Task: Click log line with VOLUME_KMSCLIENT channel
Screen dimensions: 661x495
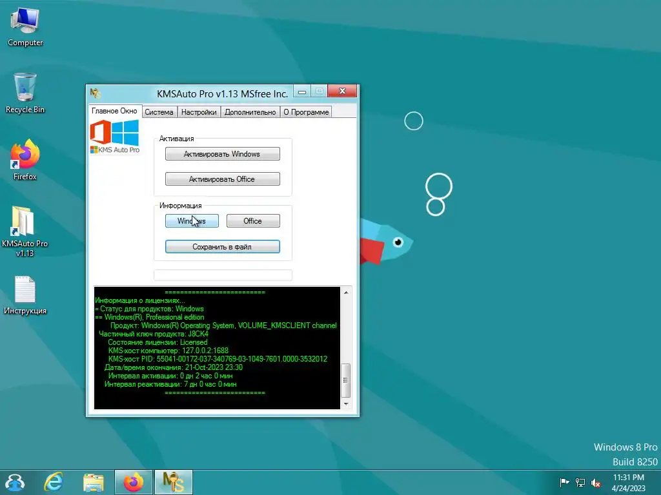Action: click(223, 325)
